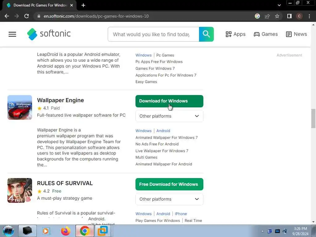
Task: Expand Other platforms under RULES OF SURVIVAL
Action: [169, 199]
